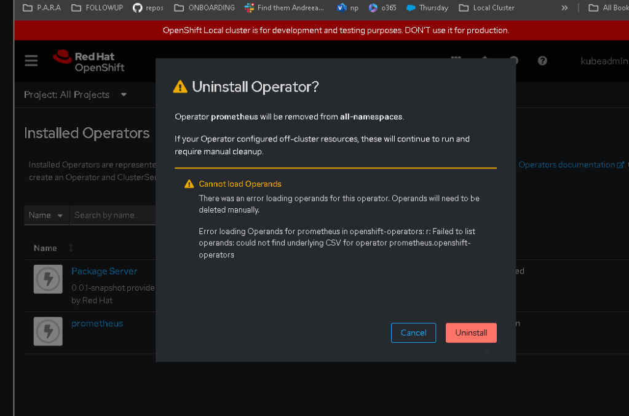Open the ONBOARDING bookmark folder

(x=205, y=7)
